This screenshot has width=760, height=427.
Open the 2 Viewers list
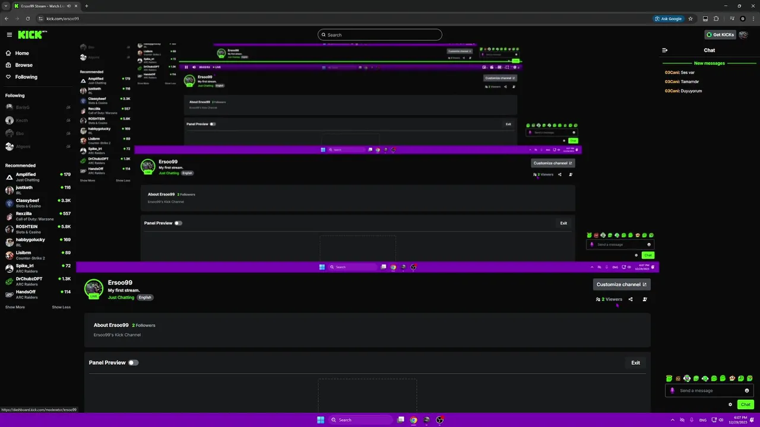pyautogui.click(x=609, y=299)
